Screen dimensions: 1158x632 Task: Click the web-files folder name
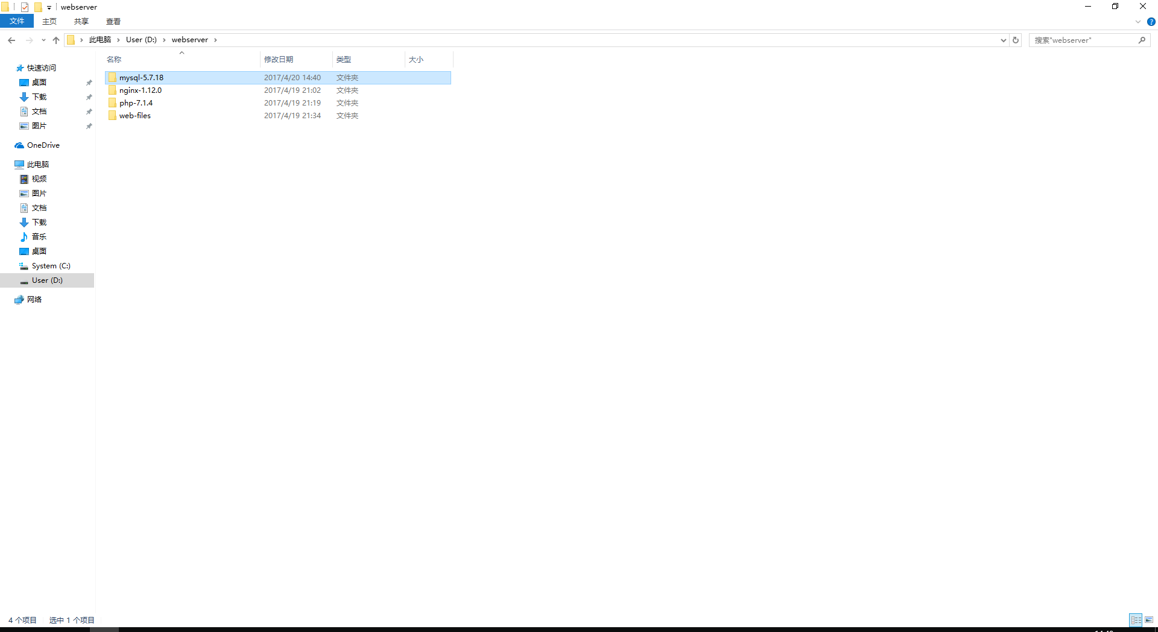click(x=135, y=116)
